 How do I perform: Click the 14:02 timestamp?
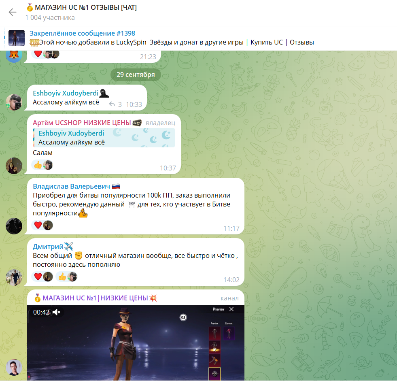click(231, 280)
